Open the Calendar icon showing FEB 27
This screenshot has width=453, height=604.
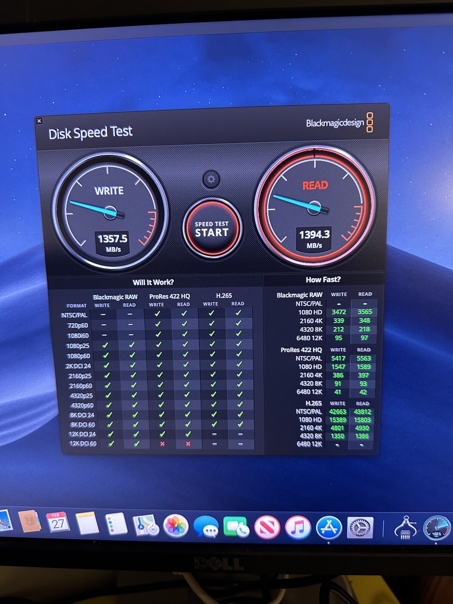coord(58,522)
